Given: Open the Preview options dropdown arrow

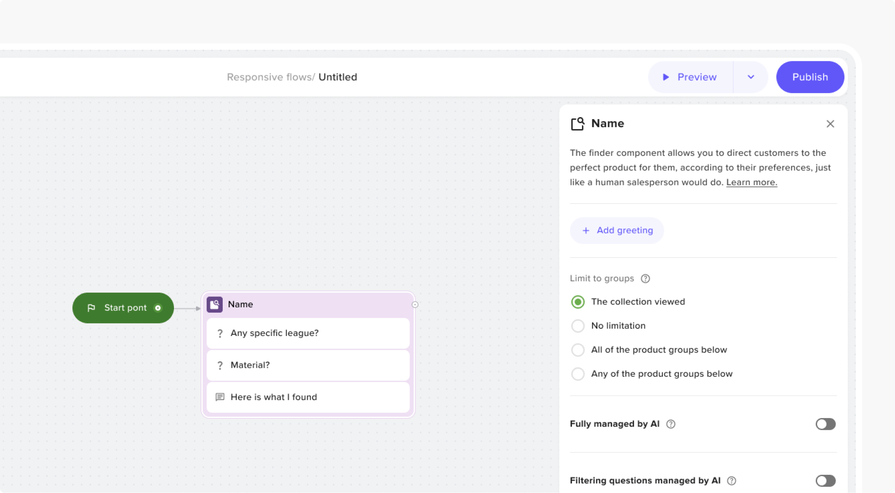Looking at the screenshot, I should point(751,77).
